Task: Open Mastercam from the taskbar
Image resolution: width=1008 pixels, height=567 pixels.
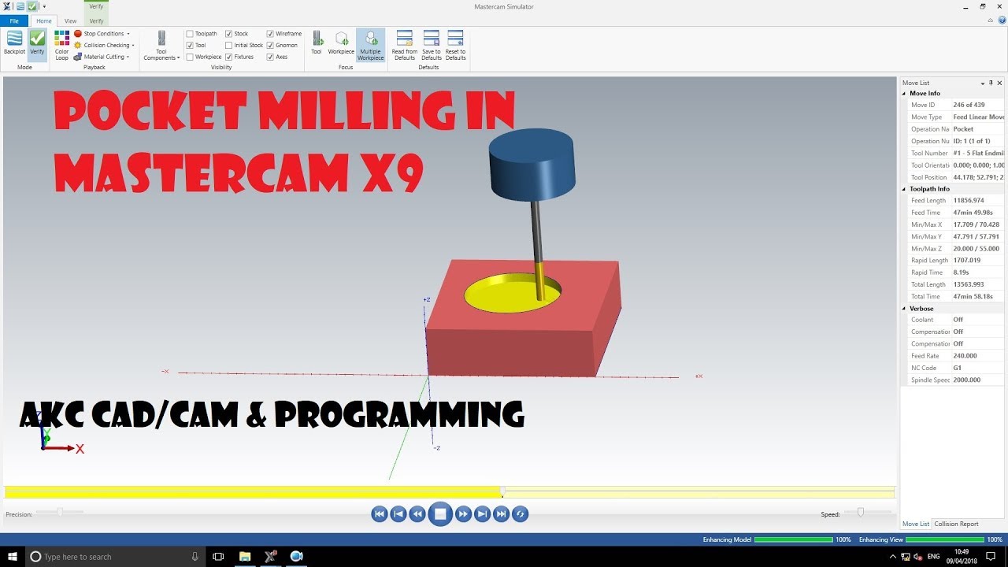Action: point(271,557)
